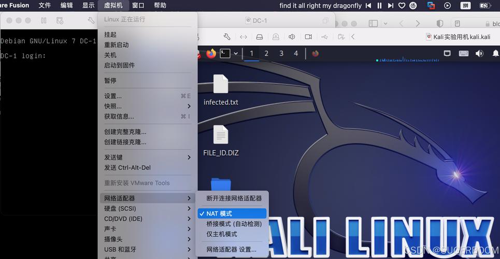
Task: Click the VMware Fusion menu bar status icon
Action: coord(431,5)
